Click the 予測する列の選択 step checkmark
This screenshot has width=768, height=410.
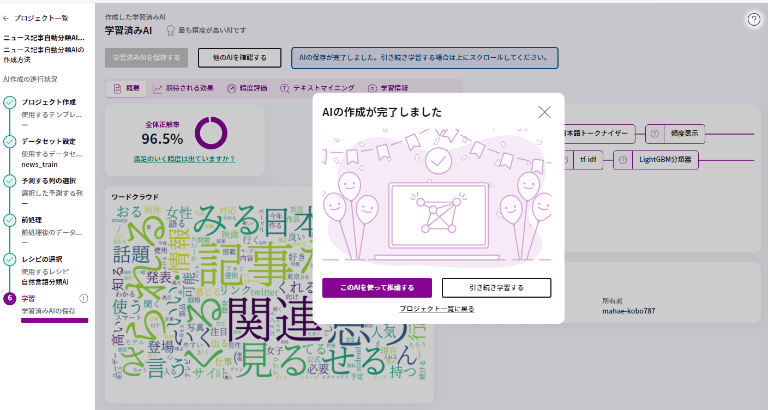click(10, 181)
